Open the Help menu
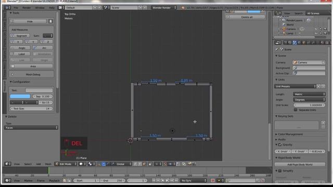The width and height of the screenshot is (333, 187). pyautogui.click(x=52, y=8)
